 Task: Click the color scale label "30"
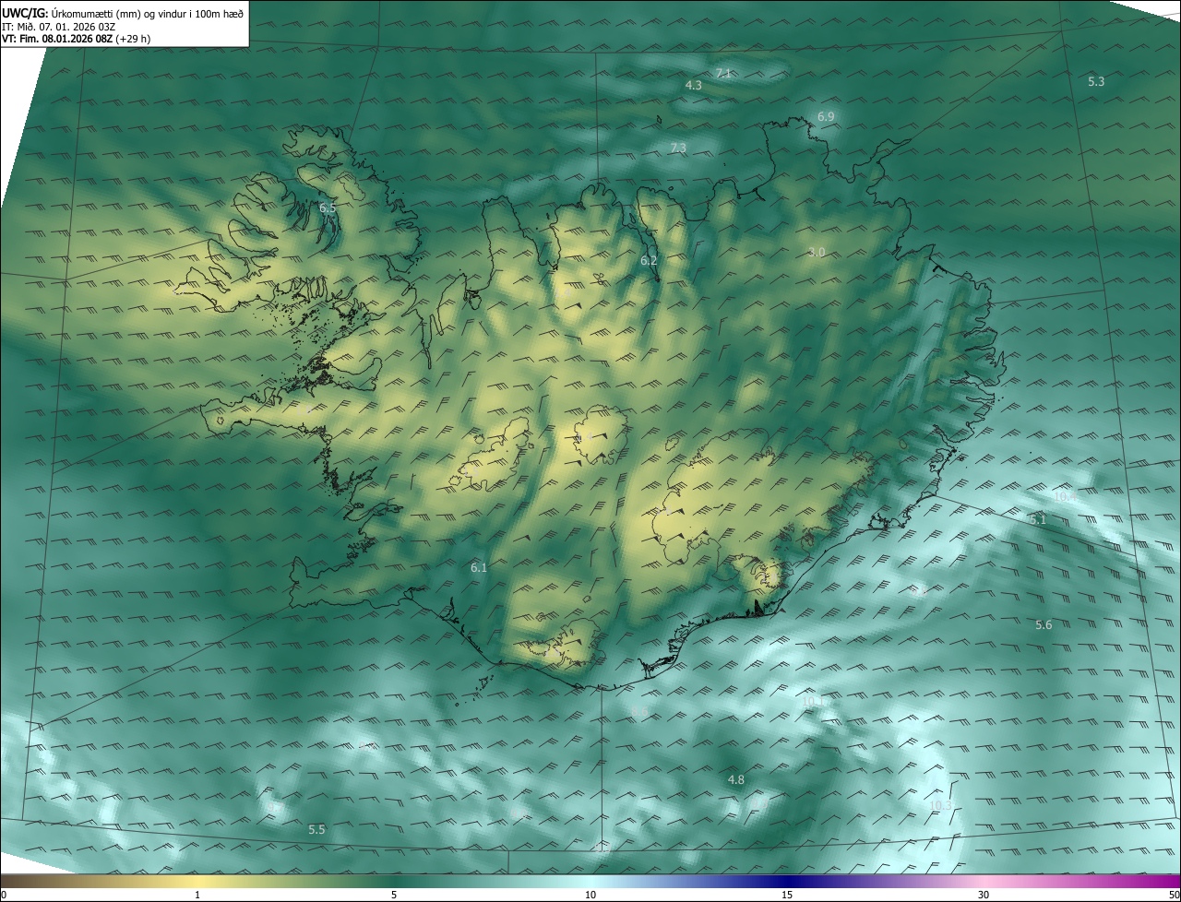coord(984,895)
